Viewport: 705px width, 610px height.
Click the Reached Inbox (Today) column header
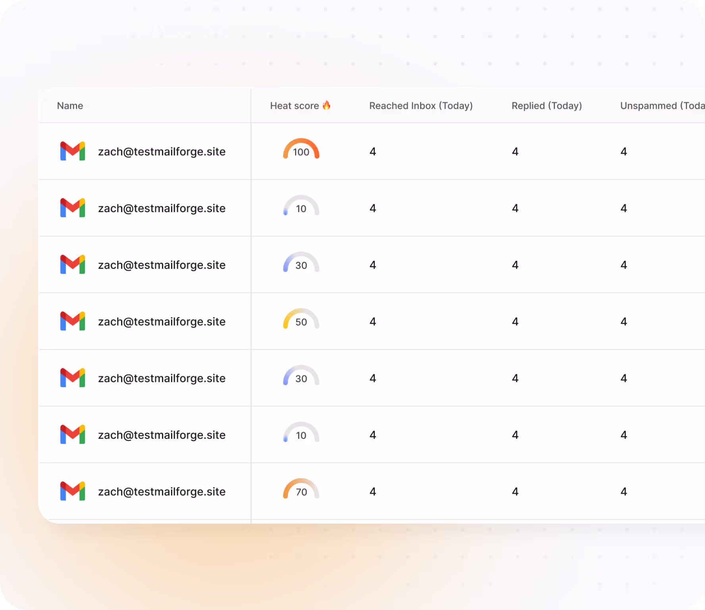(421, 106)
